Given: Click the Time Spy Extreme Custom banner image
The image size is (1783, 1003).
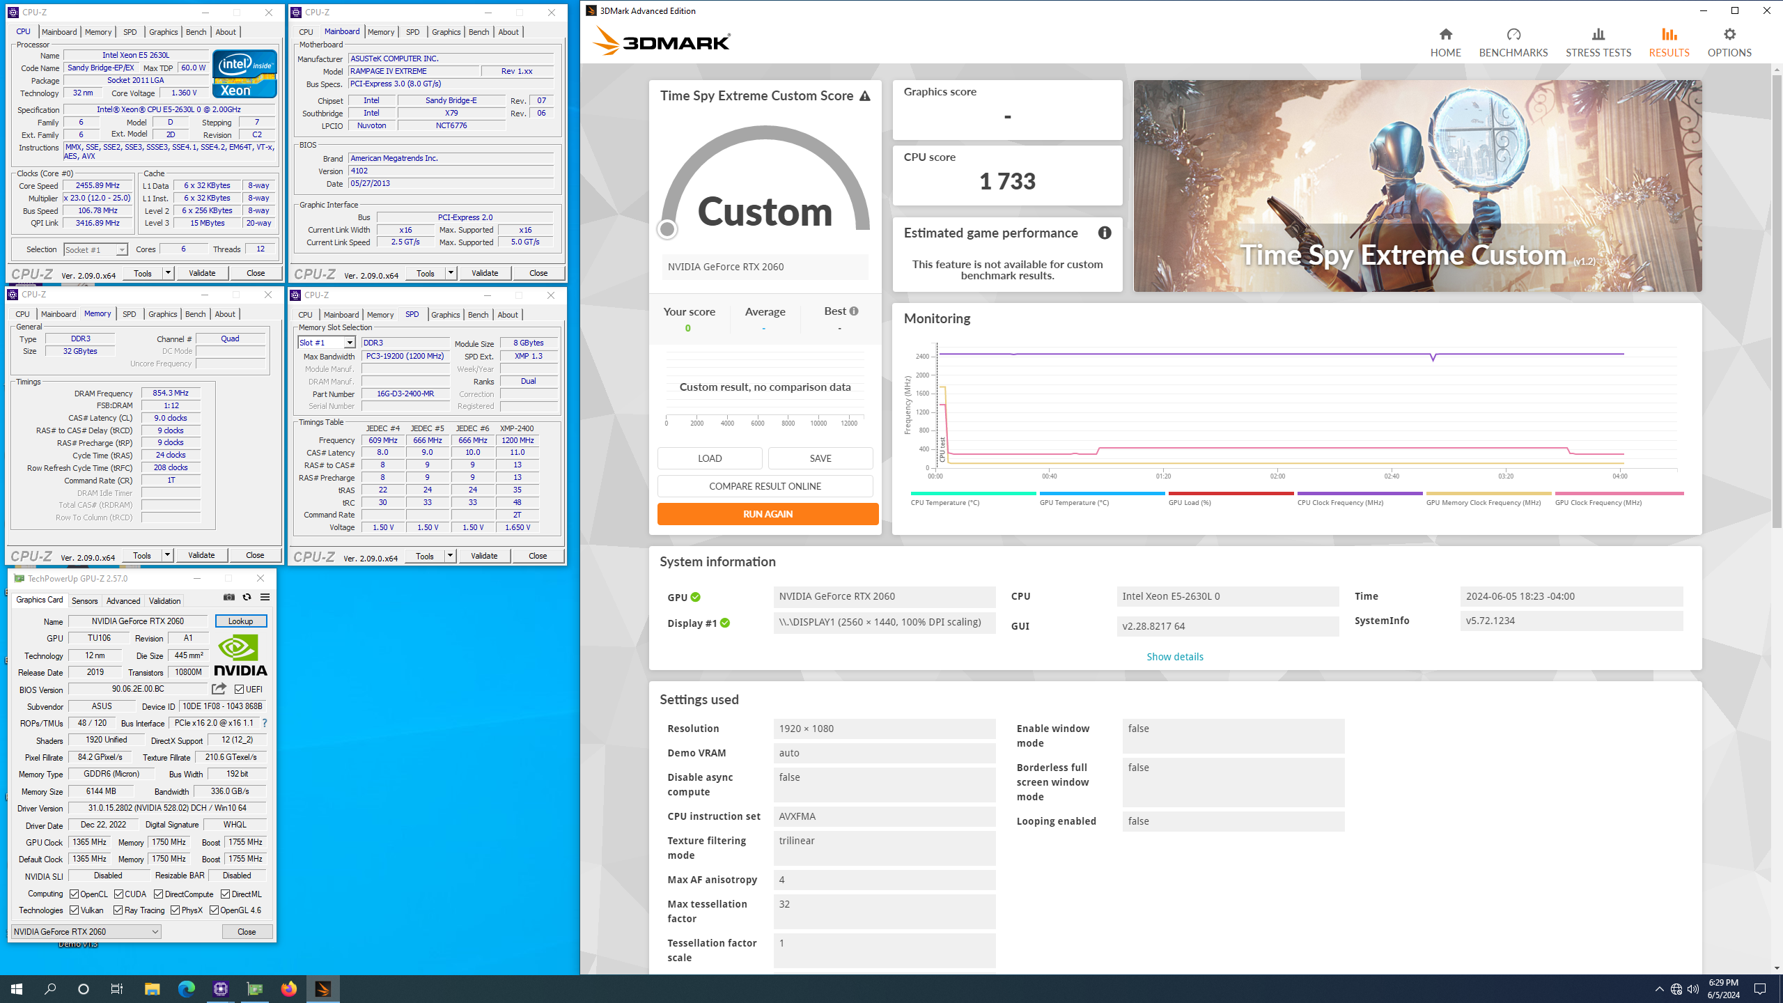Looking at the screenshot, I should tap(1417, 186).
